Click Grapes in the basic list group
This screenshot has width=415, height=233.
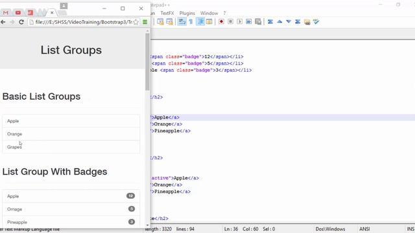[x=71, y=147]
